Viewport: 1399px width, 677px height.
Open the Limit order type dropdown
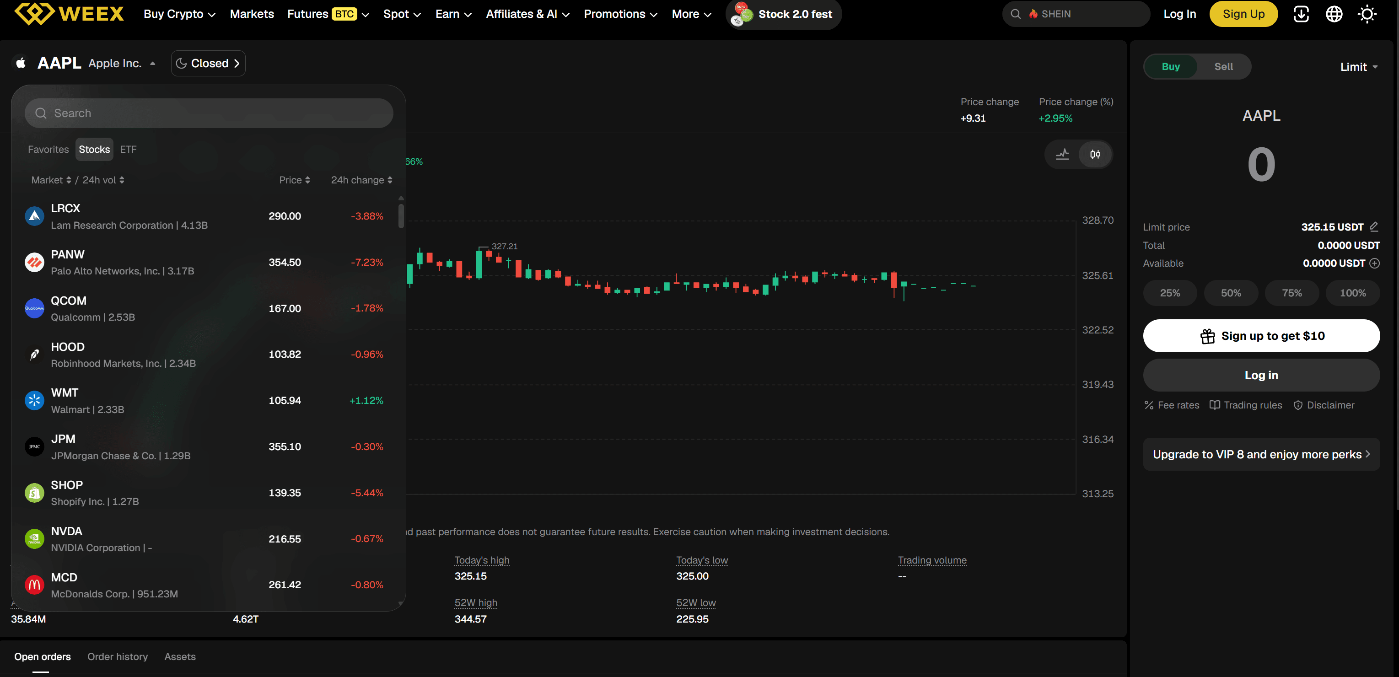tap(1359, 67)
